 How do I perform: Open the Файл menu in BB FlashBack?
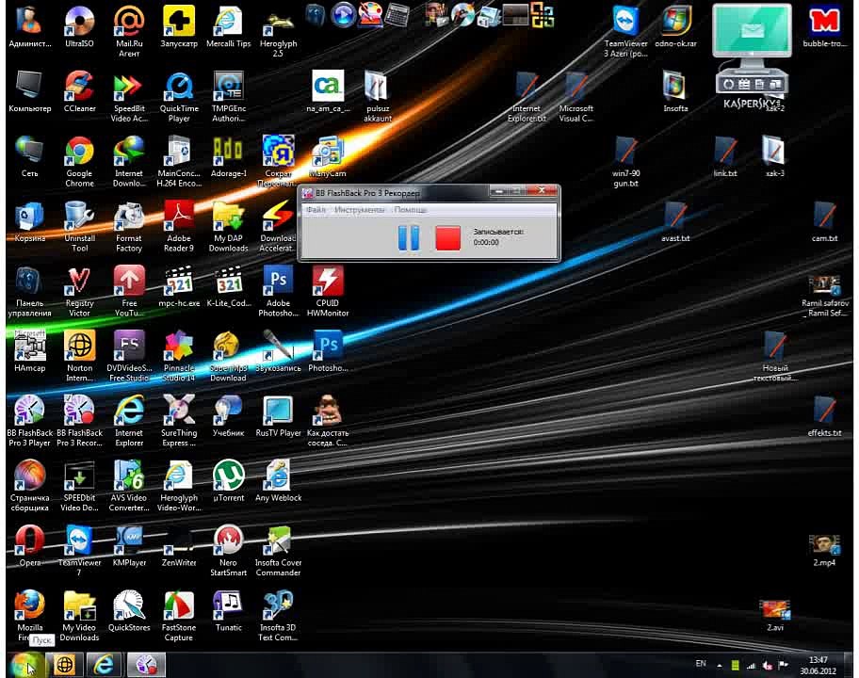click(x=316, y=210)
